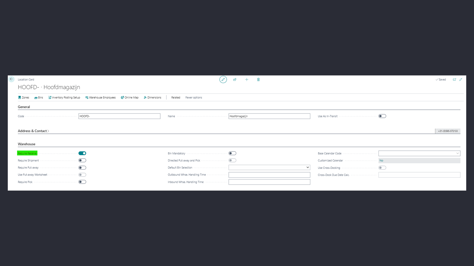Open Inventory Posting Setup
This screenshot has width=474, height=266.
pos(64,98)
